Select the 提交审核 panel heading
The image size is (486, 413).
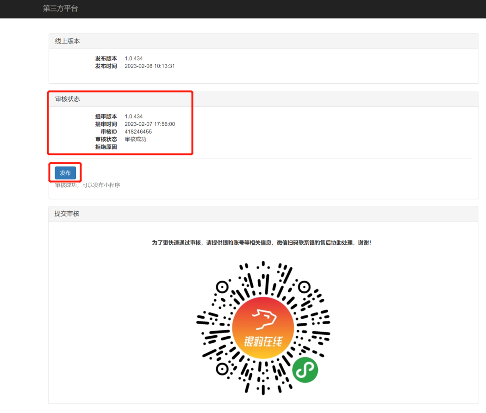coord(67,214)
